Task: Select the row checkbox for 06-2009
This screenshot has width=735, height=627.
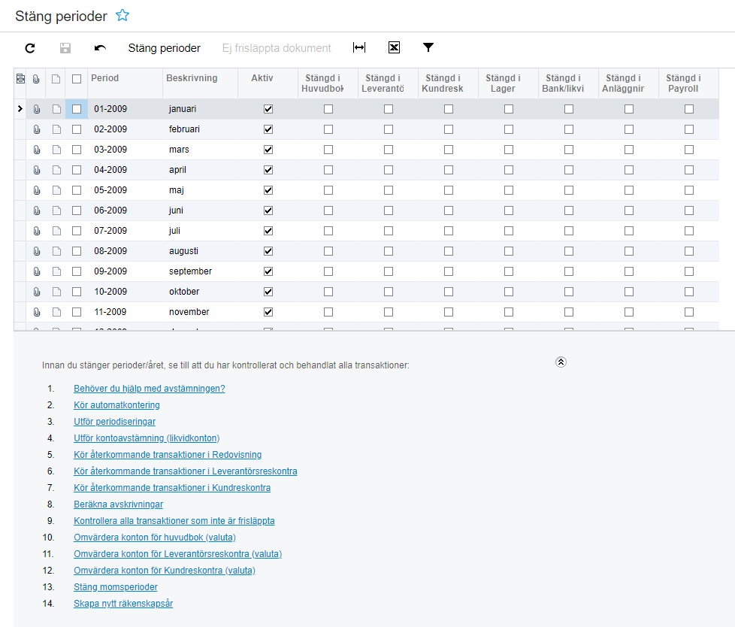Action: 77,211
